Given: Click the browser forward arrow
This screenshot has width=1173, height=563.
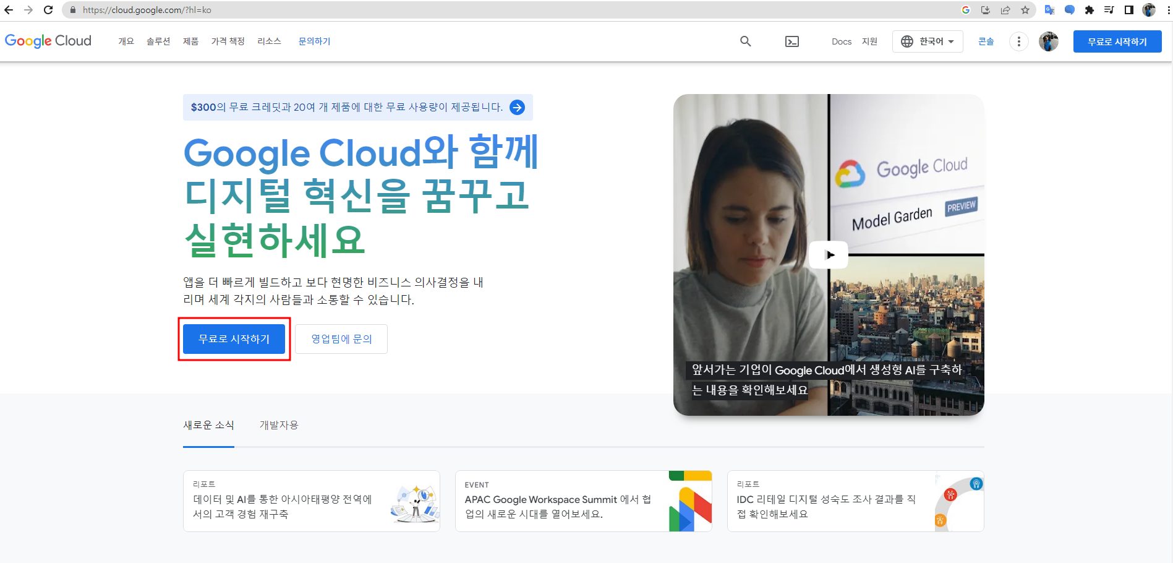Looking at the screenshot, I should pyautogui.click(x=28, y=10).
